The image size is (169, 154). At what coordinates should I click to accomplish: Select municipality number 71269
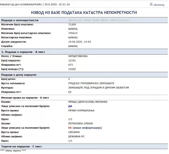pos(72,25)
